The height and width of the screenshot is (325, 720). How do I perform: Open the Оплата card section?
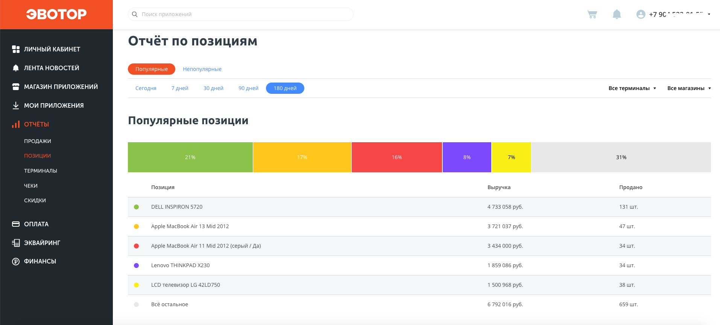point(36,224)
